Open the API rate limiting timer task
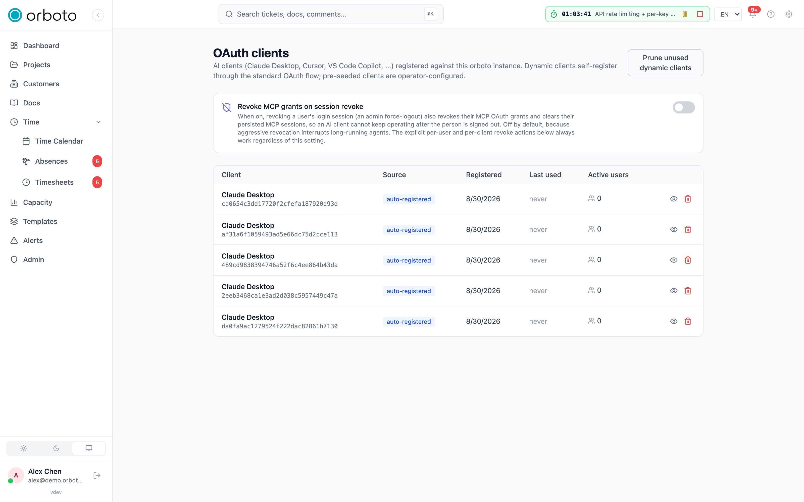 635,14
